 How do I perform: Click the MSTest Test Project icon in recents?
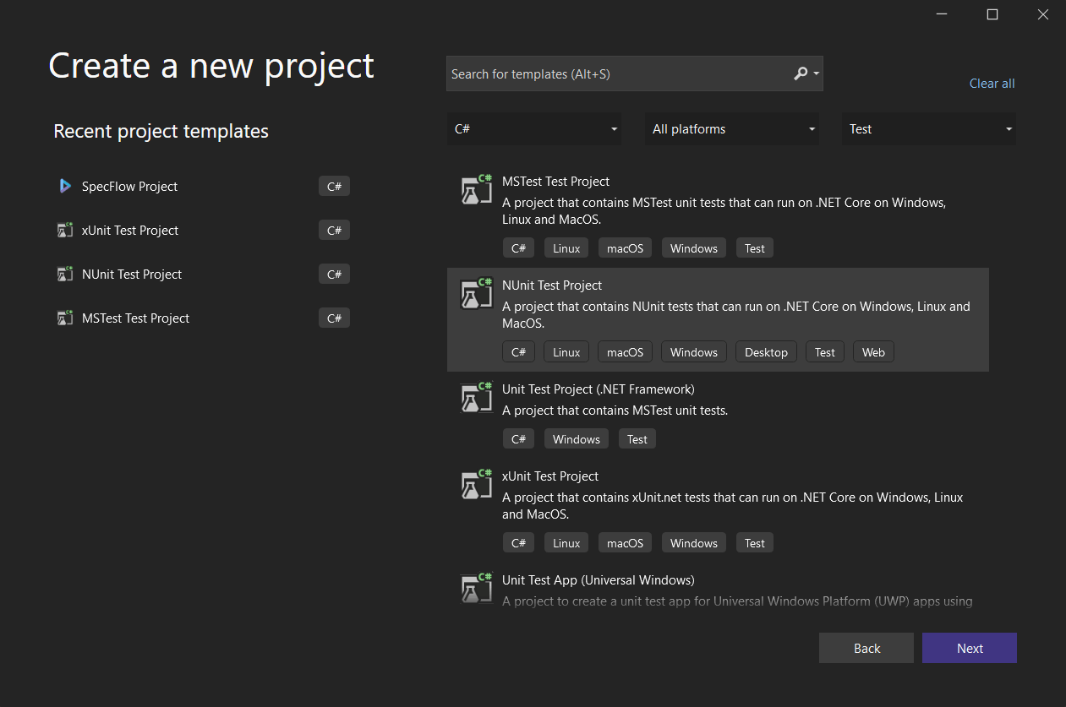click(65, 317)
